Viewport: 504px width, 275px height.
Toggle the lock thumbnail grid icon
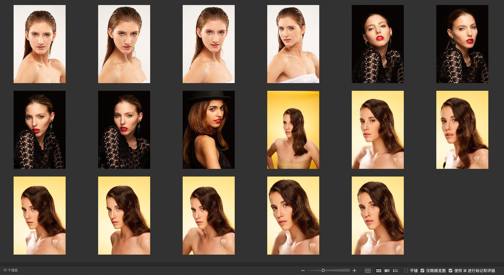point(368,271)
